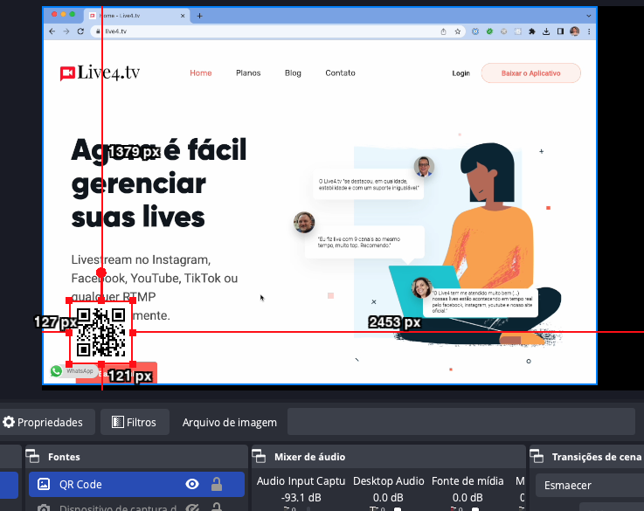Reload the live4.tv page
Image resolution: width=644 pixels, height=511 pixels.
pyautogui.click(x=80, y=31)
